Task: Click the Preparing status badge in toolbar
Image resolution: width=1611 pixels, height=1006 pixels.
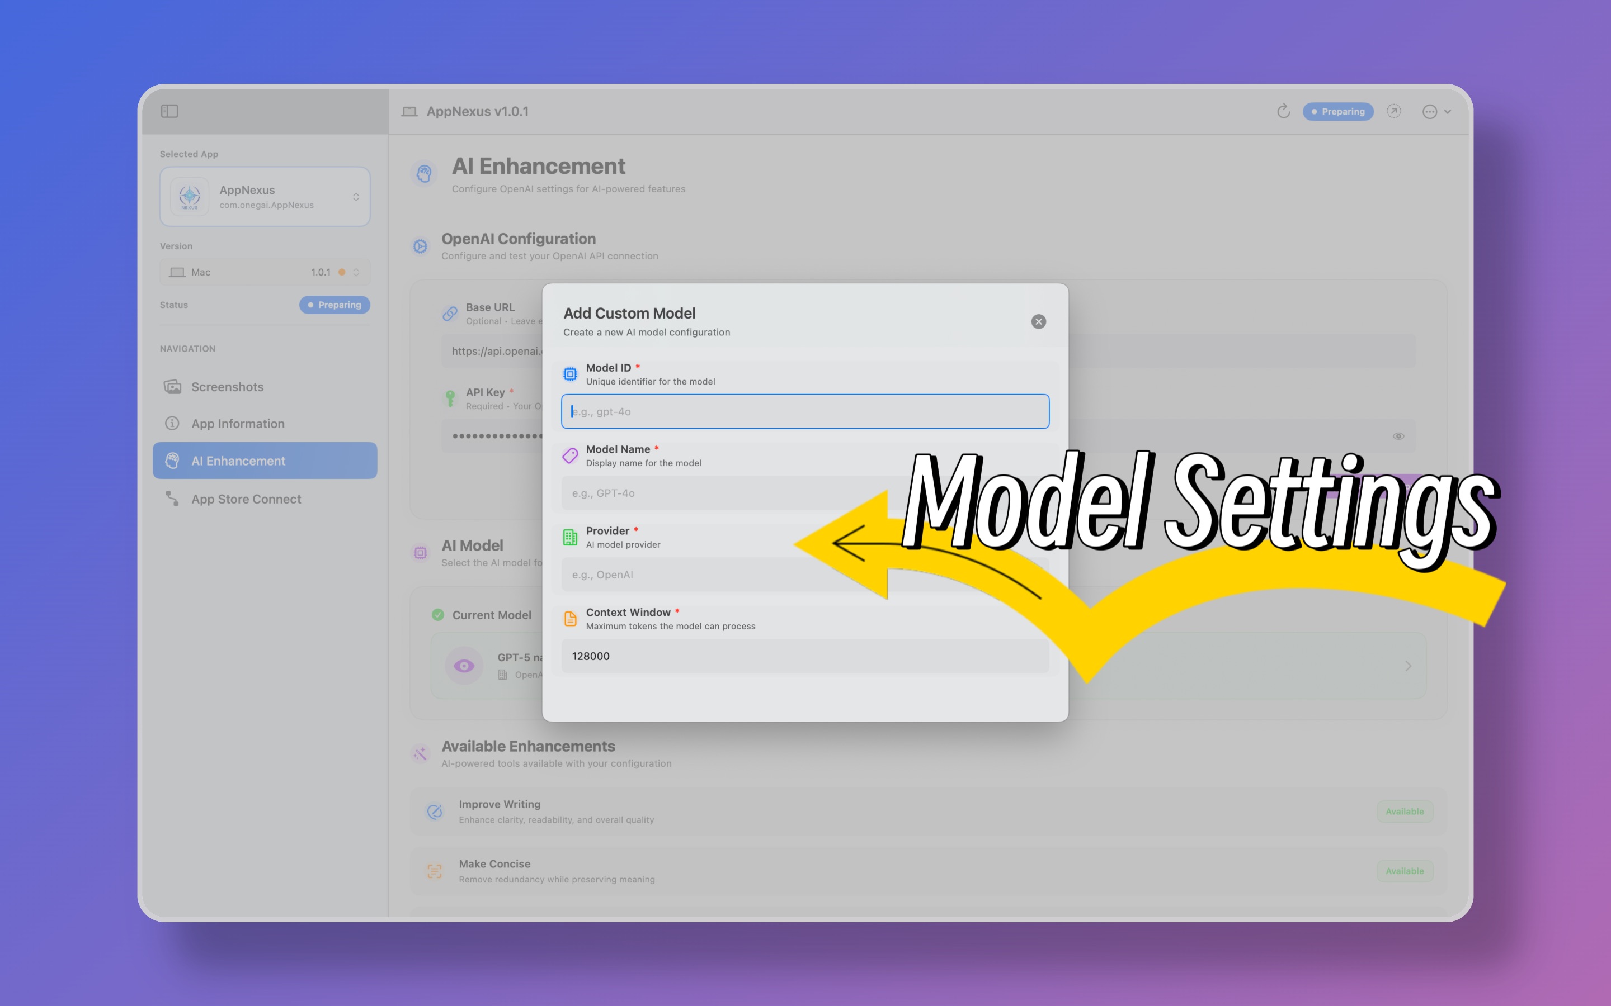Action: click(1337, 112)
